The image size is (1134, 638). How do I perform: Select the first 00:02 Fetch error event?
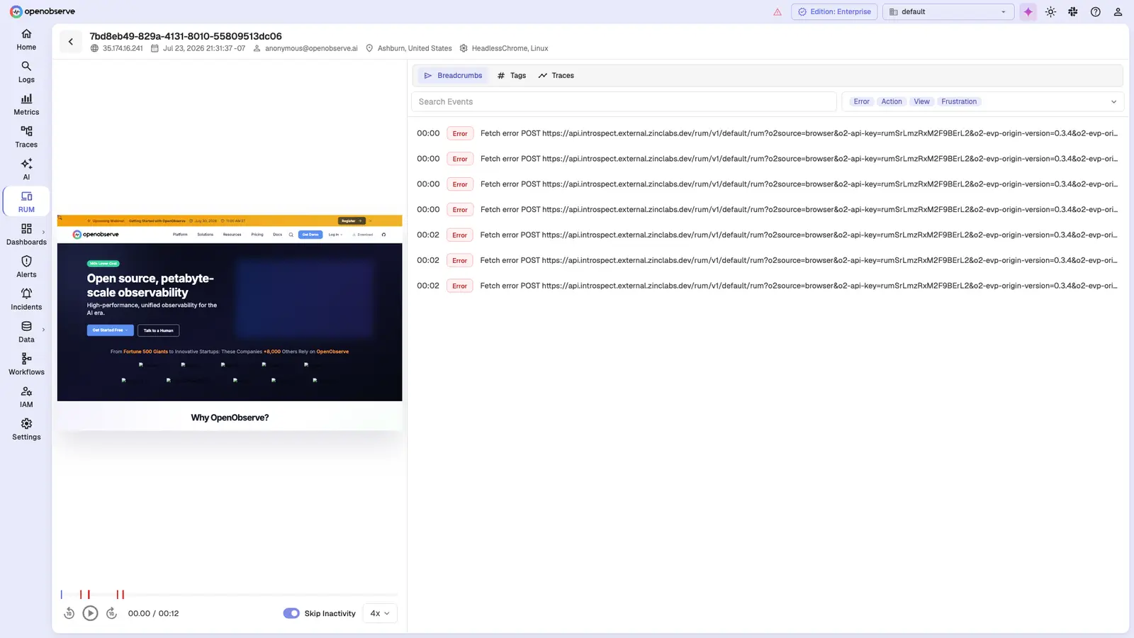coord(767,235)
